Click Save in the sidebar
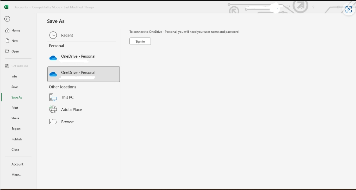 (14, 87)
